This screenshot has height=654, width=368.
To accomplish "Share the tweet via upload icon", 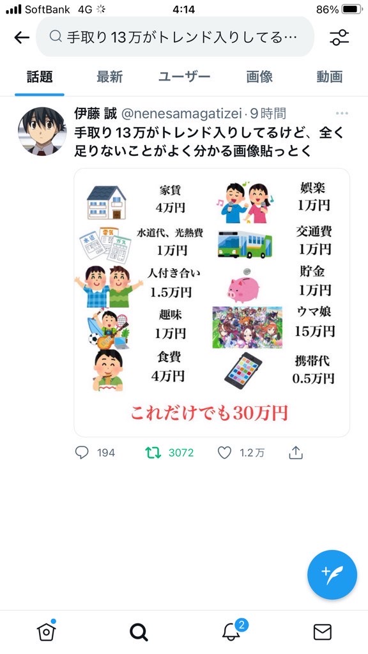I will (x=295, y=452).
